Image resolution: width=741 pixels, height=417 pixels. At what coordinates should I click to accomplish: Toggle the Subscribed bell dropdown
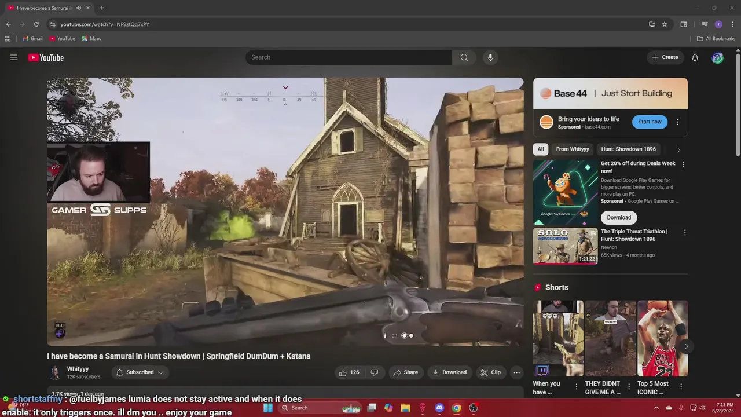pos(140,372)
